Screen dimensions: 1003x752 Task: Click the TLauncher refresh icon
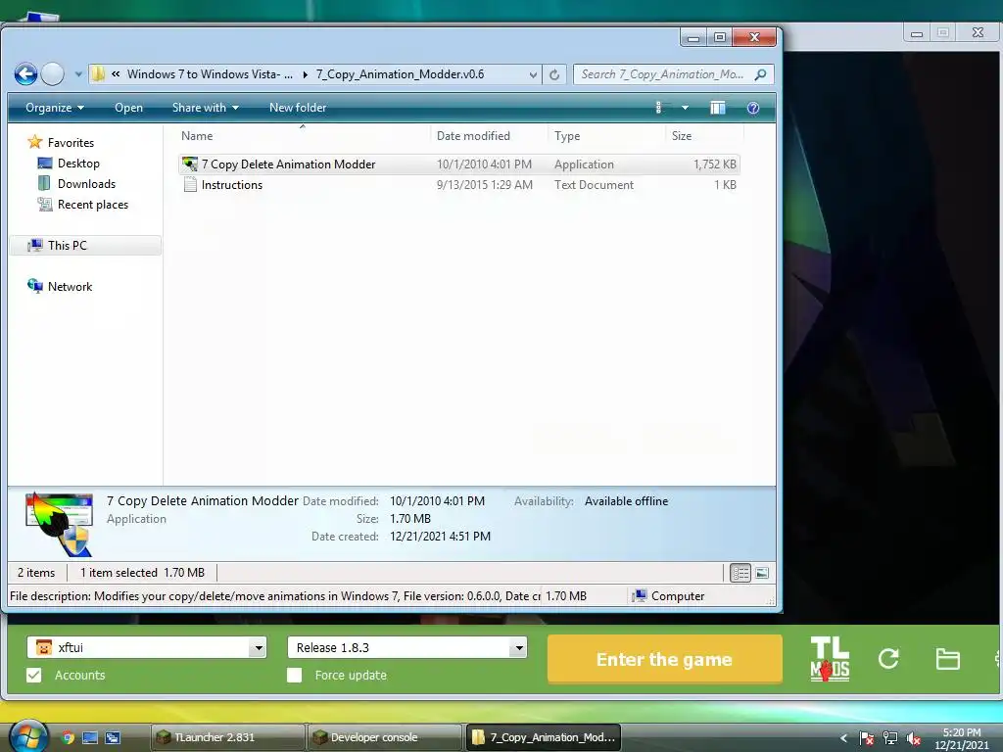coord(888,658)
